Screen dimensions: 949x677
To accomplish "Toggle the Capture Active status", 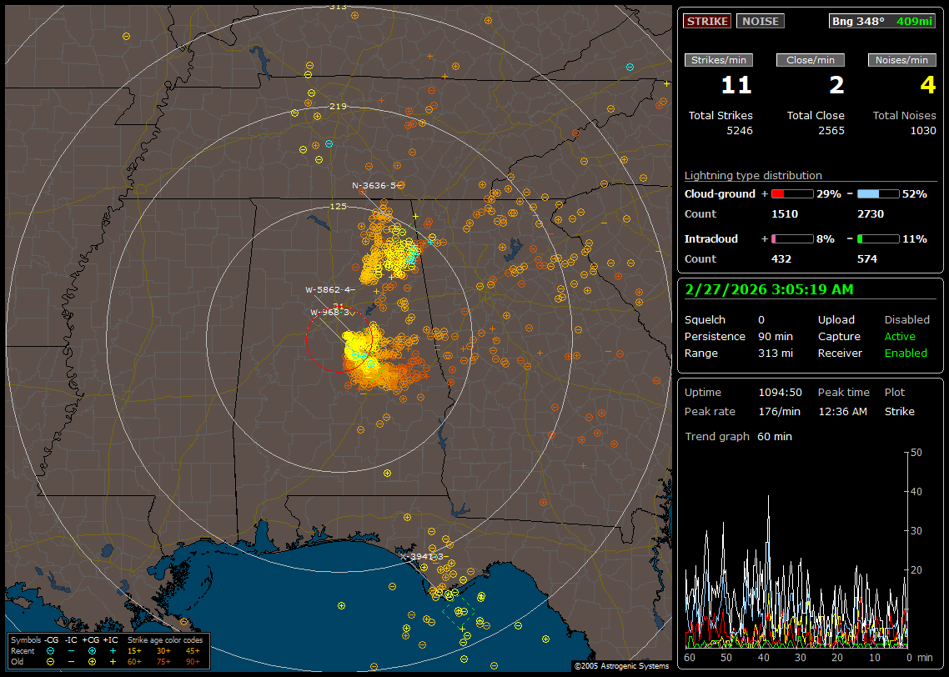I will 900,337.
